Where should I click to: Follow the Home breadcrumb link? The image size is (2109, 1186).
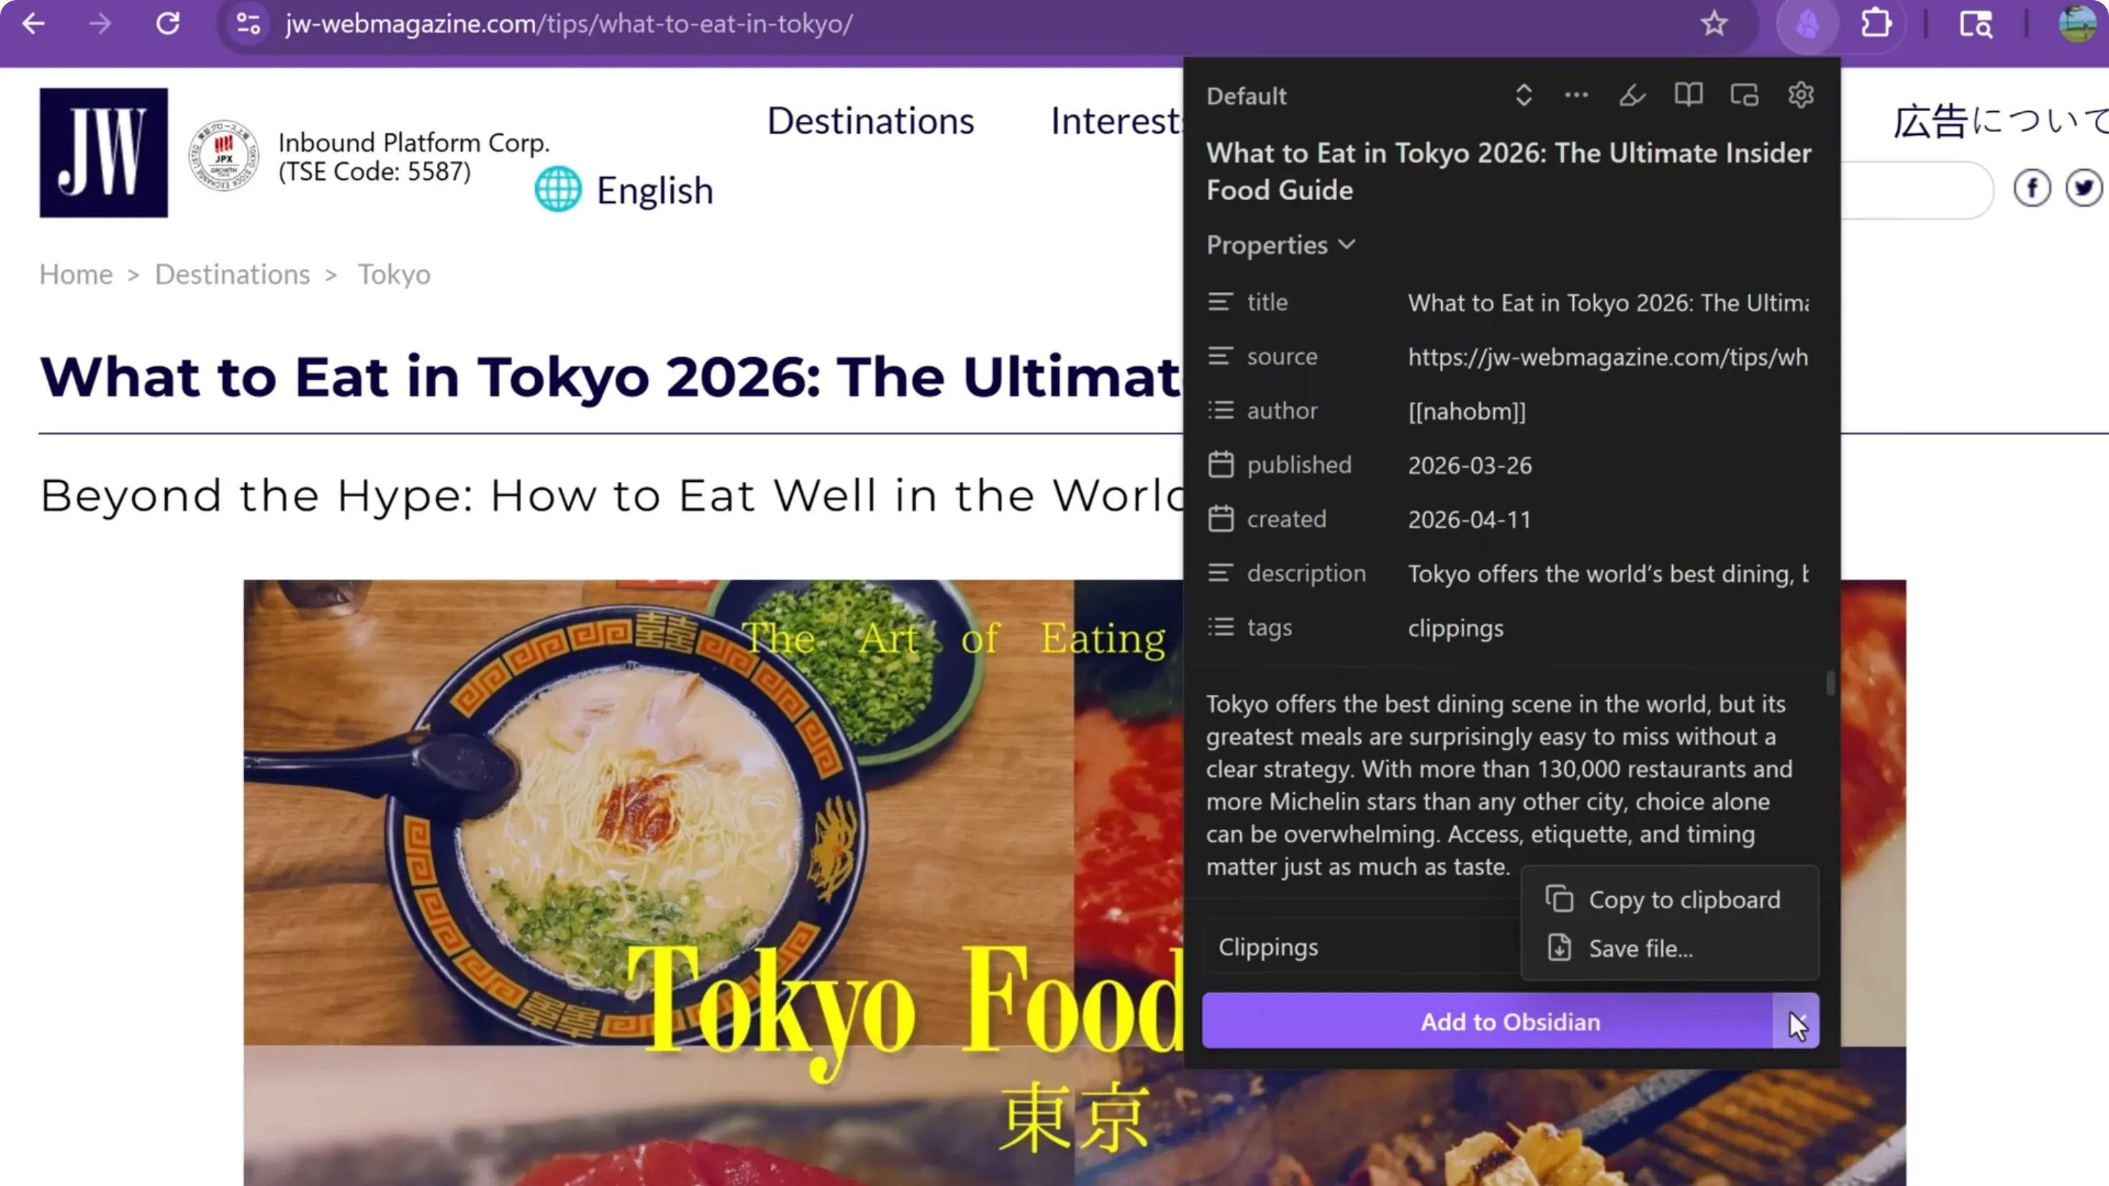pyautogui.click(x=76, y=274)
